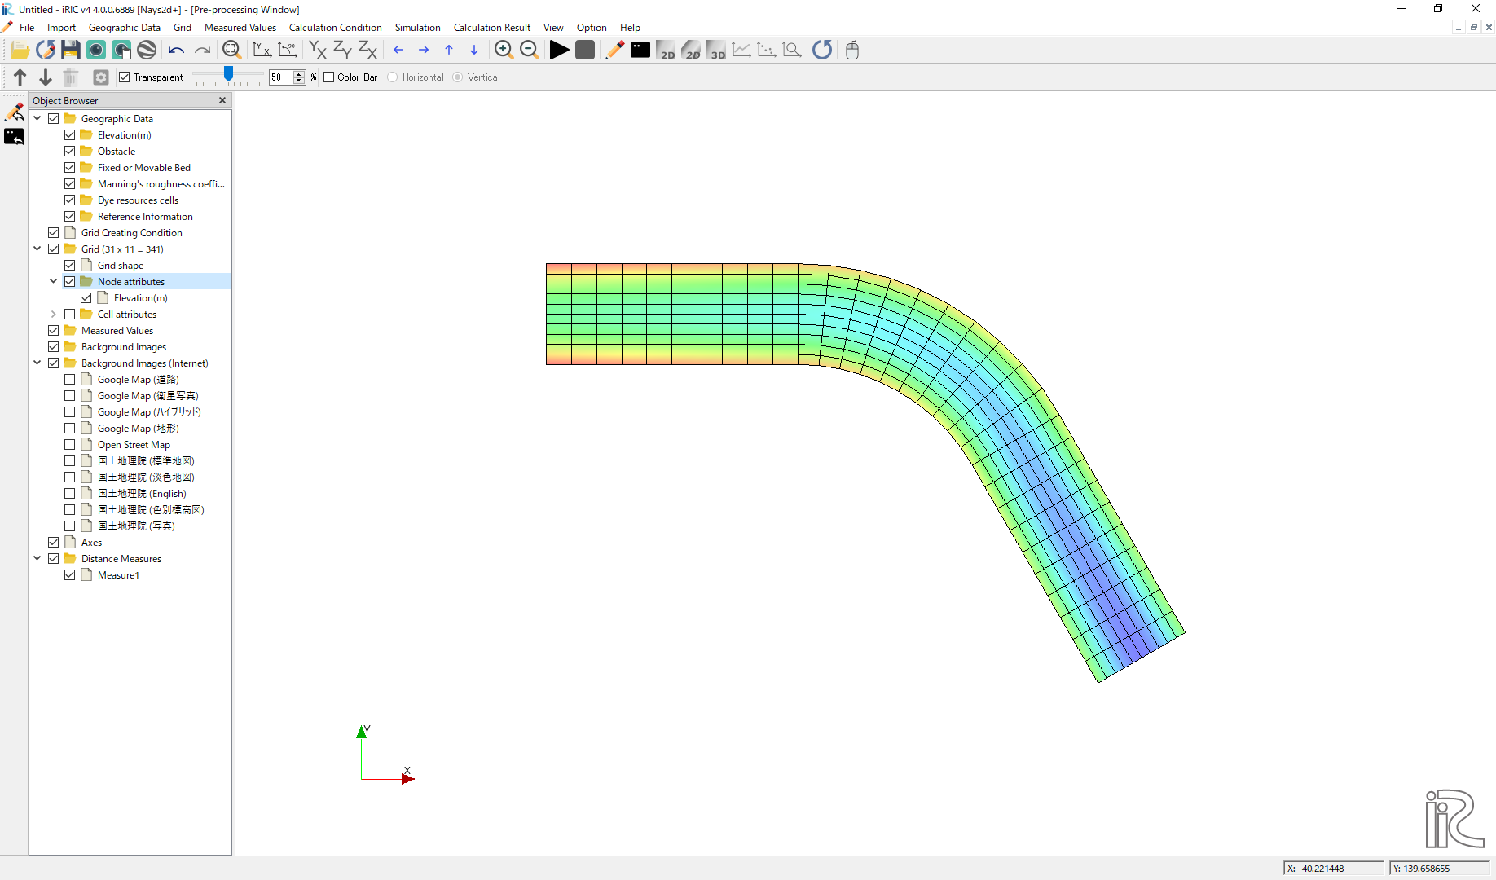Click the snapshot camera icon
This screenshot has height=880, width=1496.
click(x=96, y=51)
